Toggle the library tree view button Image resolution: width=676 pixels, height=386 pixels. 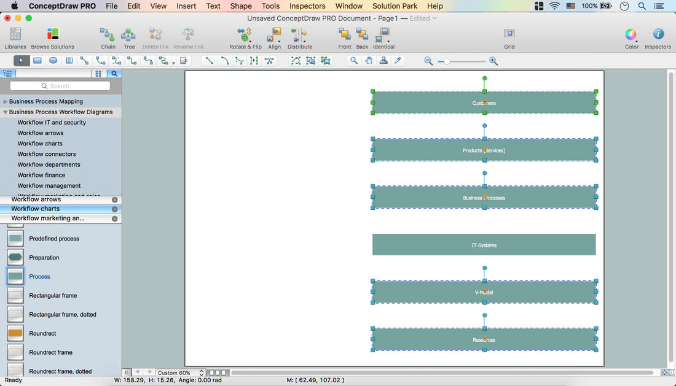(7, 74)
